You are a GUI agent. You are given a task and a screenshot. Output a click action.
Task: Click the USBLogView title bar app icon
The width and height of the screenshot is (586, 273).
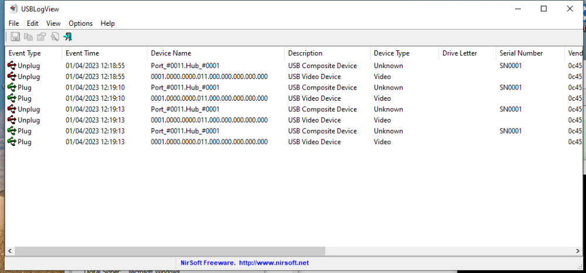tap(13, 9)
